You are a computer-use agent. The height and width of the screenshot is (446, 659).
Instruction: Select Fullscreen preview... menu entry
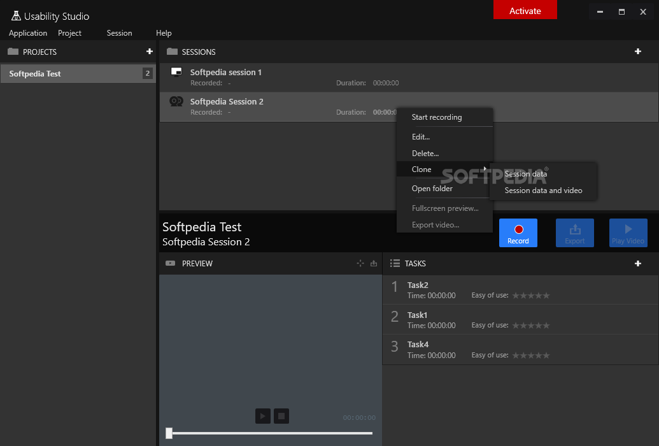pyautogui.click(x=444, y=208)
